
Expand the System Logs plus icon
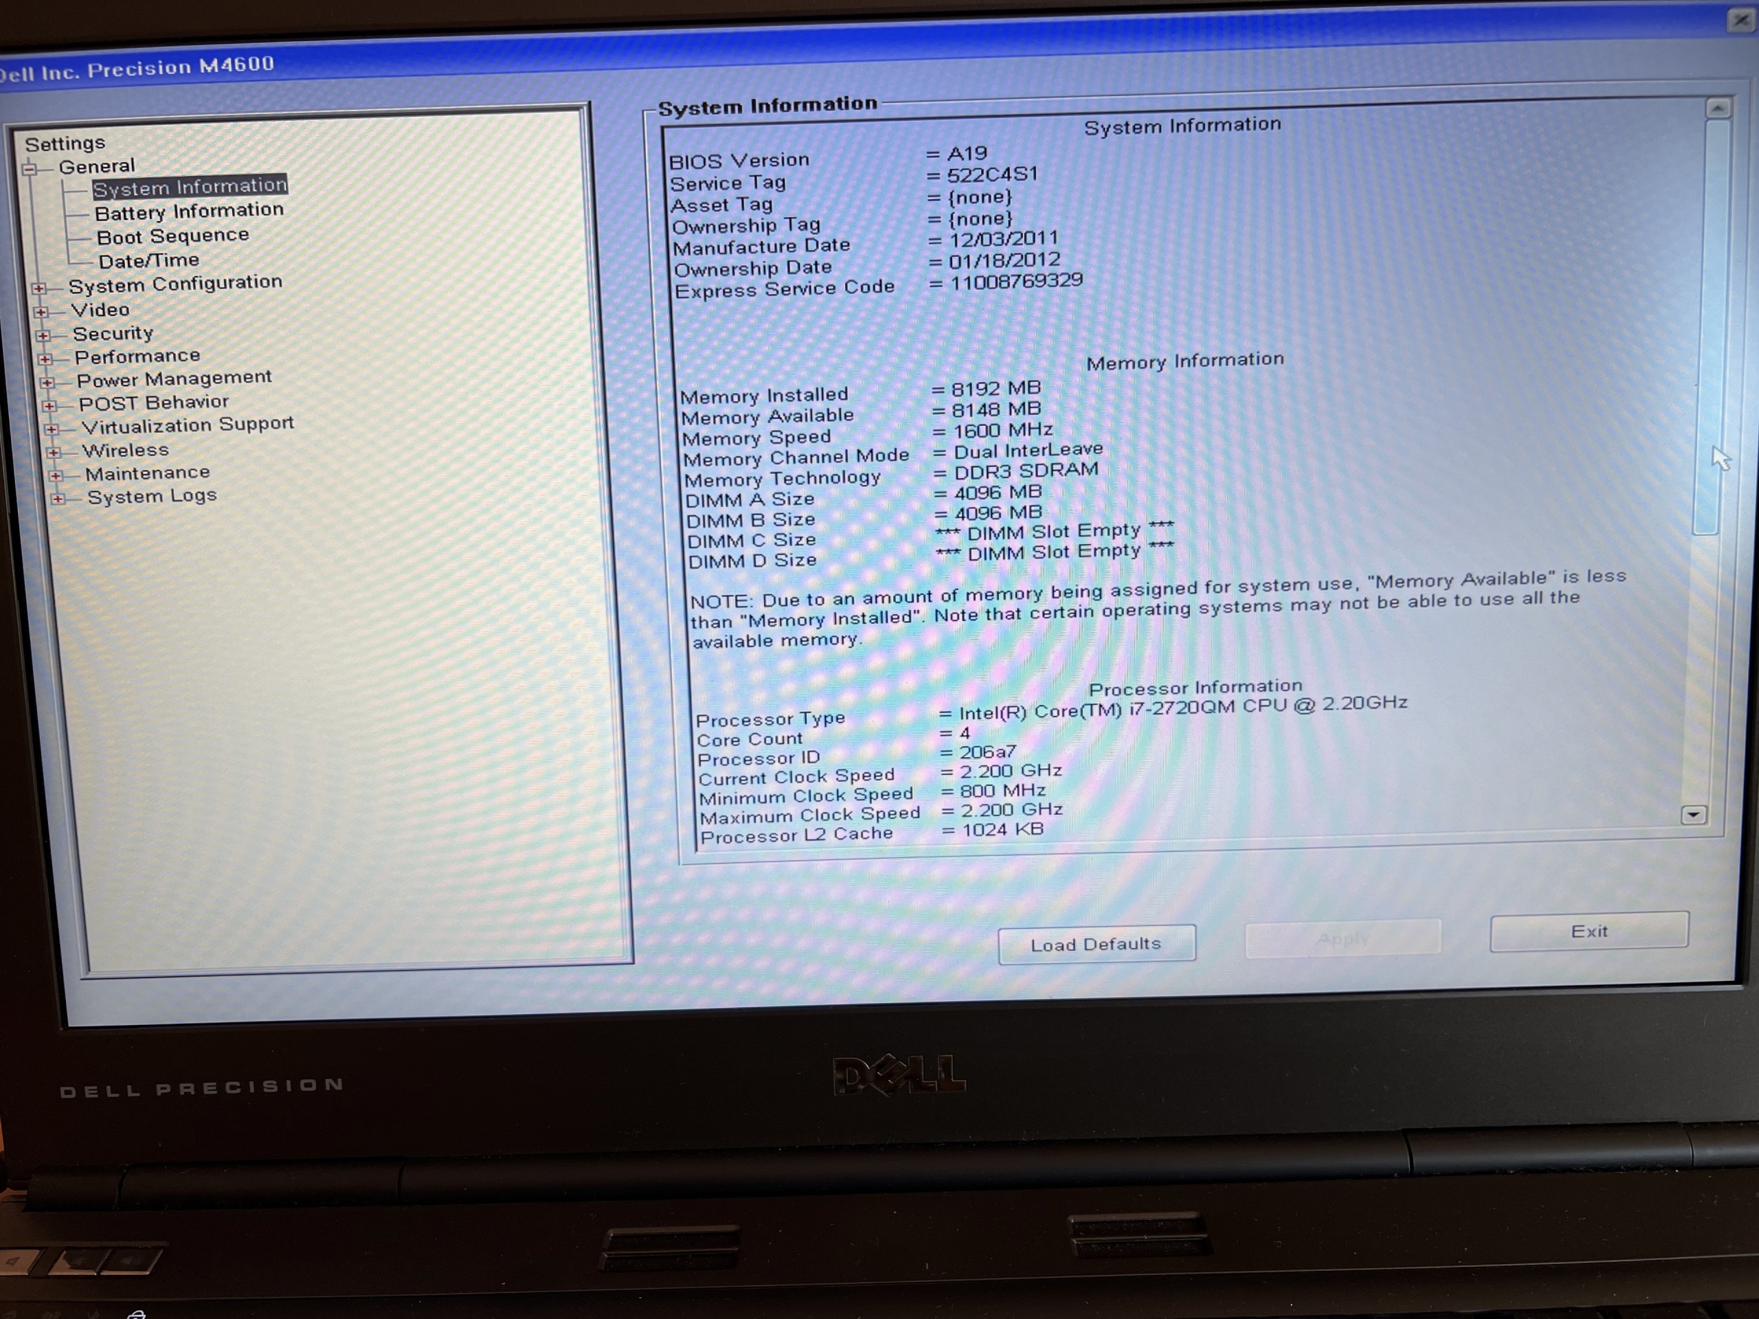coord(57,499)
